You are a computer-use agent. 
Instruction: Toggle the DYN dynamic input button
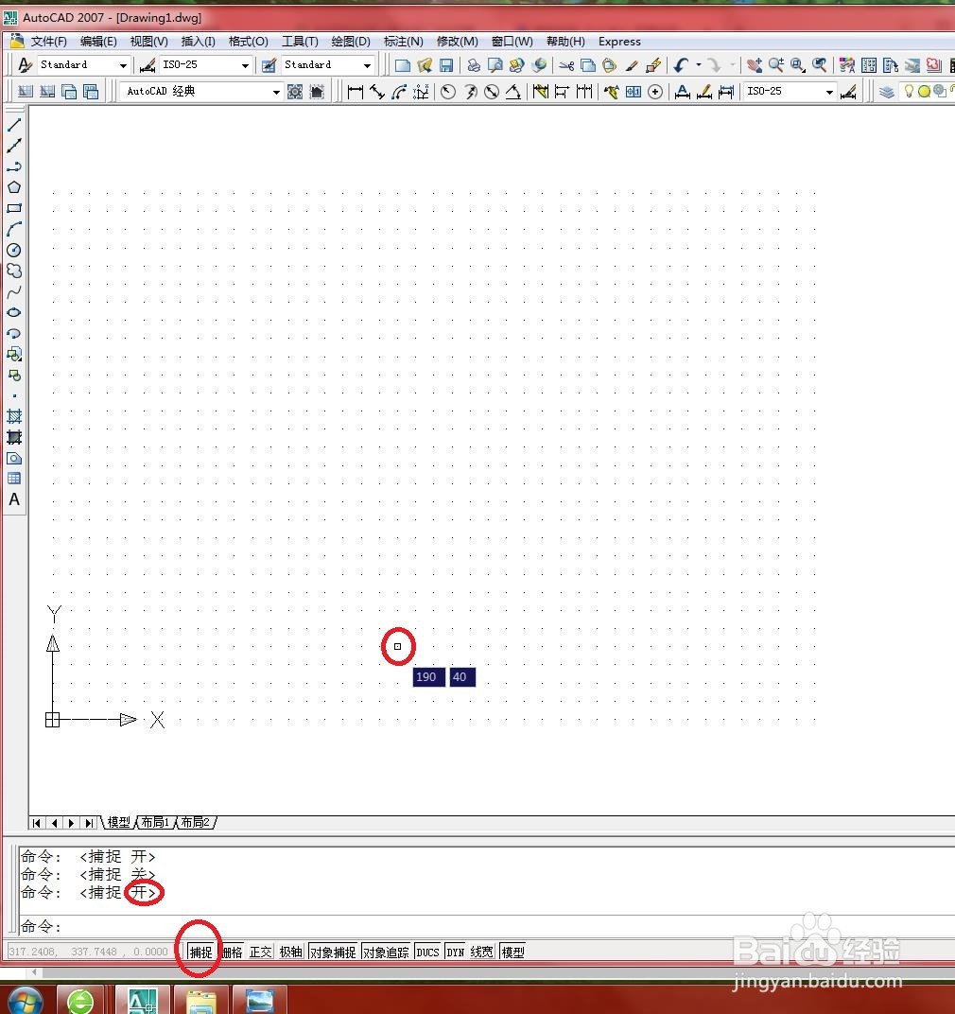tap(456, 952)
